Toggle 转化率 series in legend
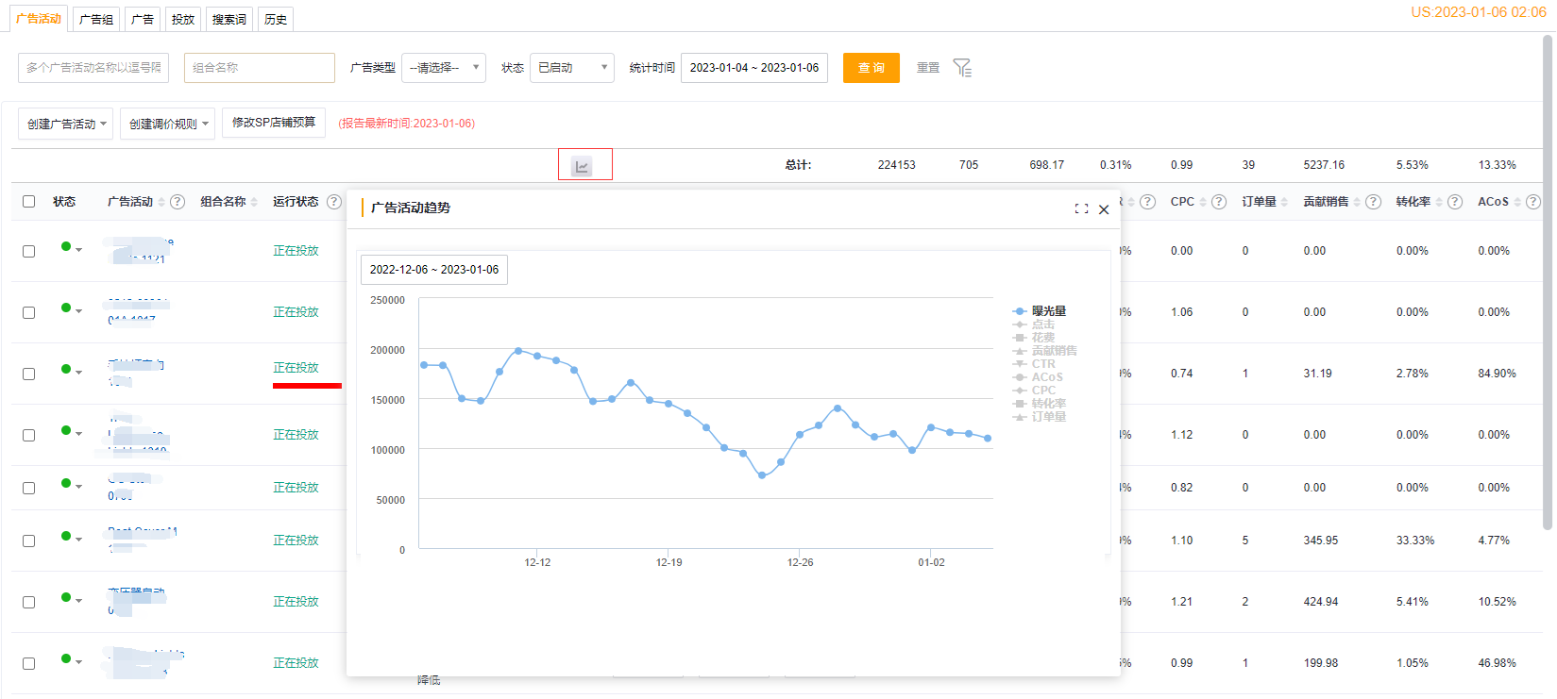 click(1040, 404)
